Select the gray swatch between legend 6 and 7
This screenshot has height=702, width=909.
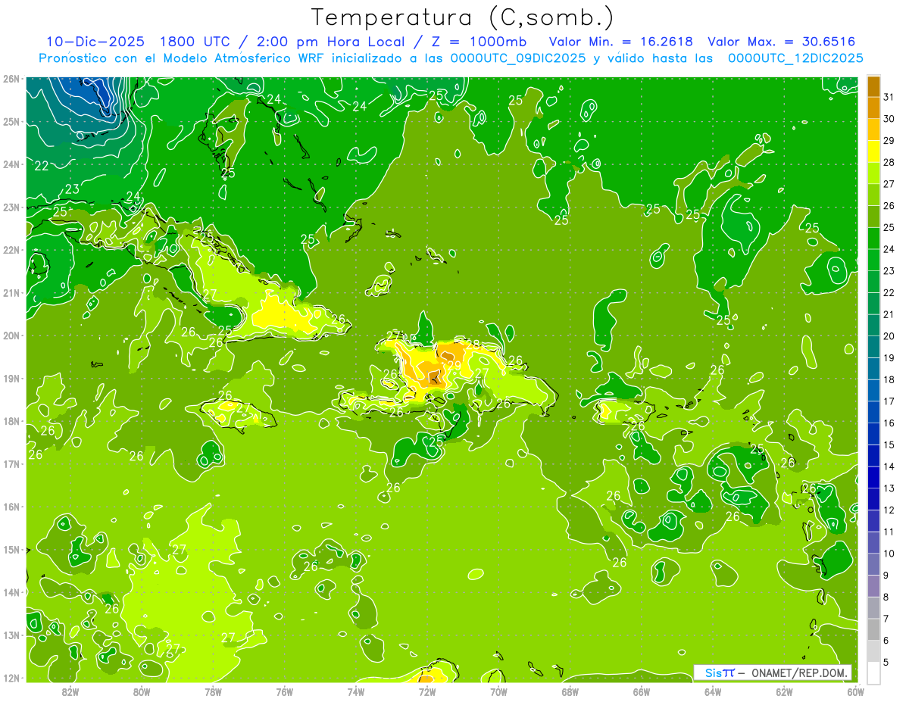pos(873,629)
